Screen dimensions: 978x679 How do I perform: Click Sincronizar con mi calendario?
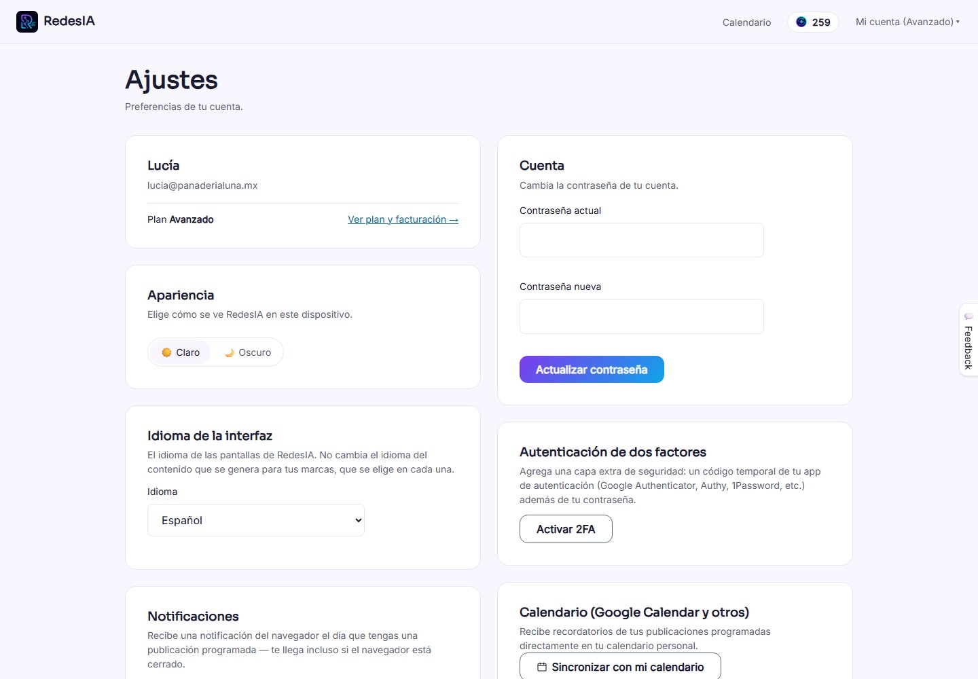point(620,667)
